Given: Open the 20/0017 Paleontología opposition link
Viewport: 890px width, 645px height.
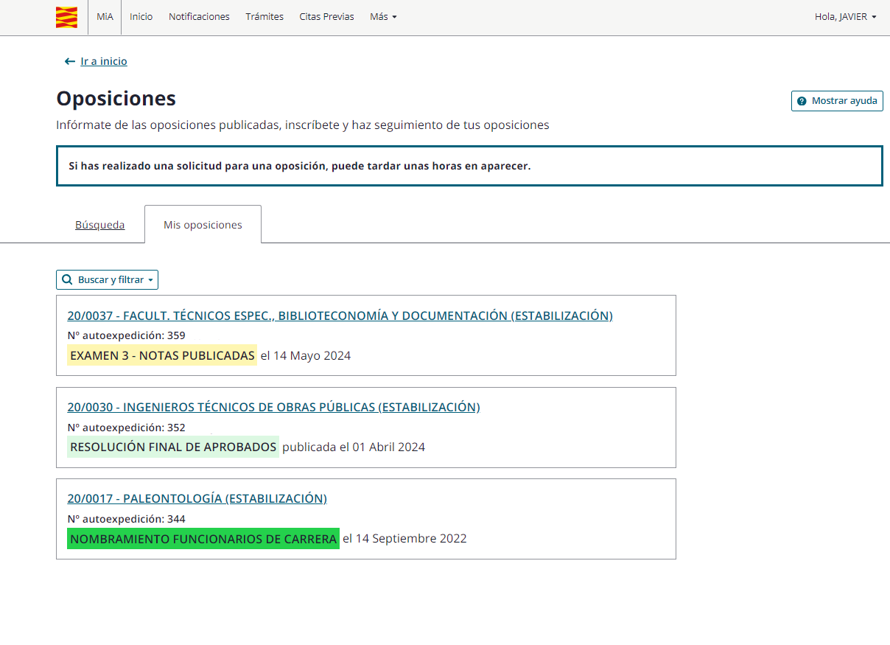Looking at the screenshot, I should point(197,498).
